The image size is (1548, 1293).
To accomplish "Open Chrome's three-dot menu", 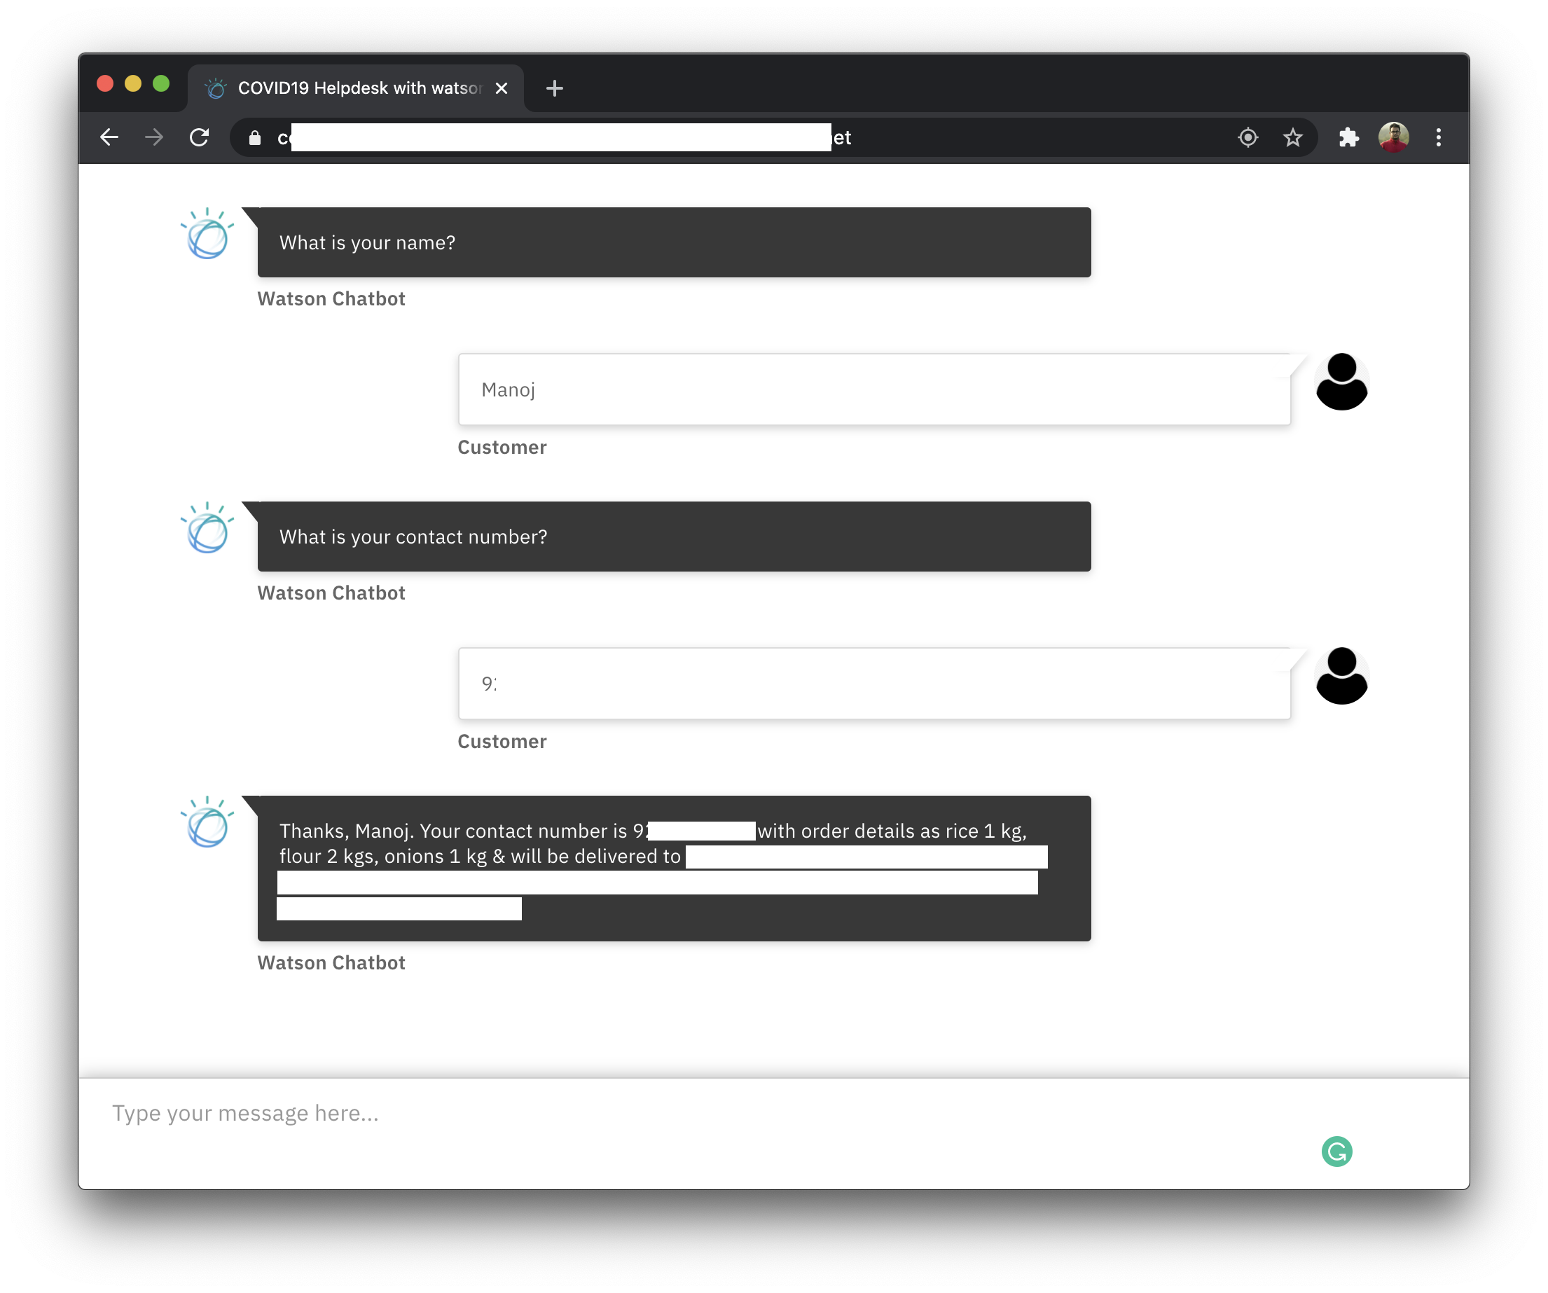I will pos(1438,137).
